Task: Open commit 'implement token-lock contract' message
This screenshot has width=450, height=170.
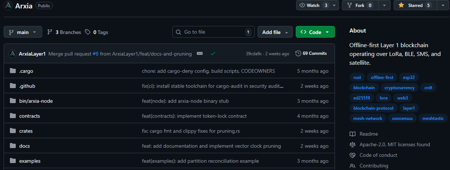Action: pos(194,116)
